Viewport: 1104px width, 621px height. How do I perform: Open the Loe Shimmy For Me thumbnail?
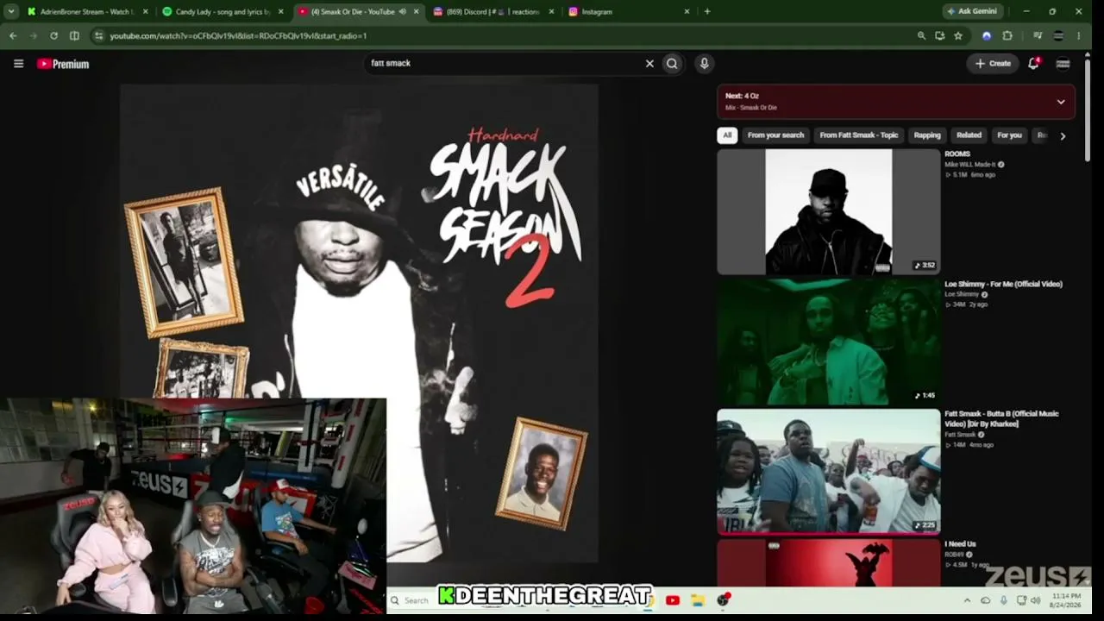tap(828, 342)
